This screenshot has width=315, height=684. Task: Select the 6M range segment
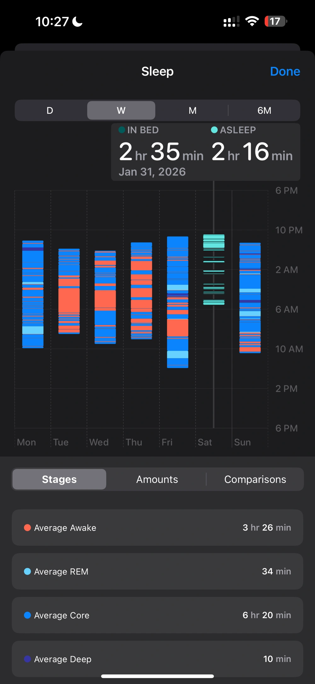[x=264, y=110]
